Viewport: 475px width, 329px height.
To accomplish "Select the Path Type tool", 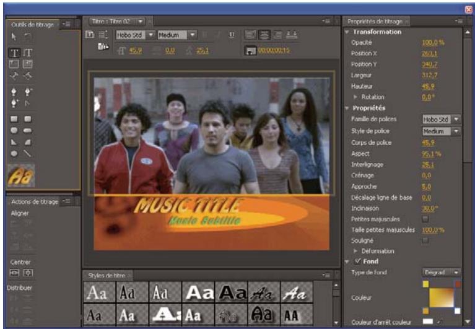I will click(x=14, y=76).
